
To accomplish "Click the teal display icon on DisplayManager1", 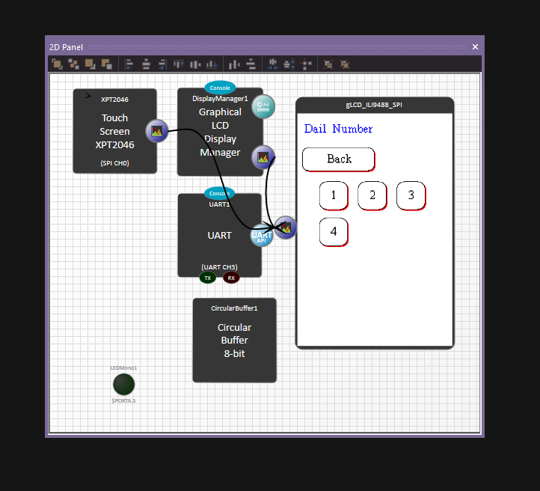I will tap(263, 106).
